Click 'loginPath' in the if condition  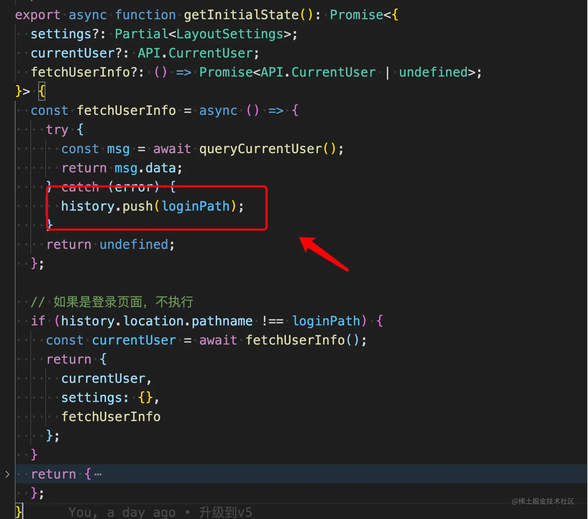[x=326, y=321]
